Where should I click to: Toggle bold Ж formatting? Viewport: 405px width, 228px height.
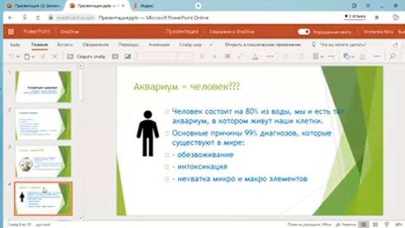(x=227, y=56)
